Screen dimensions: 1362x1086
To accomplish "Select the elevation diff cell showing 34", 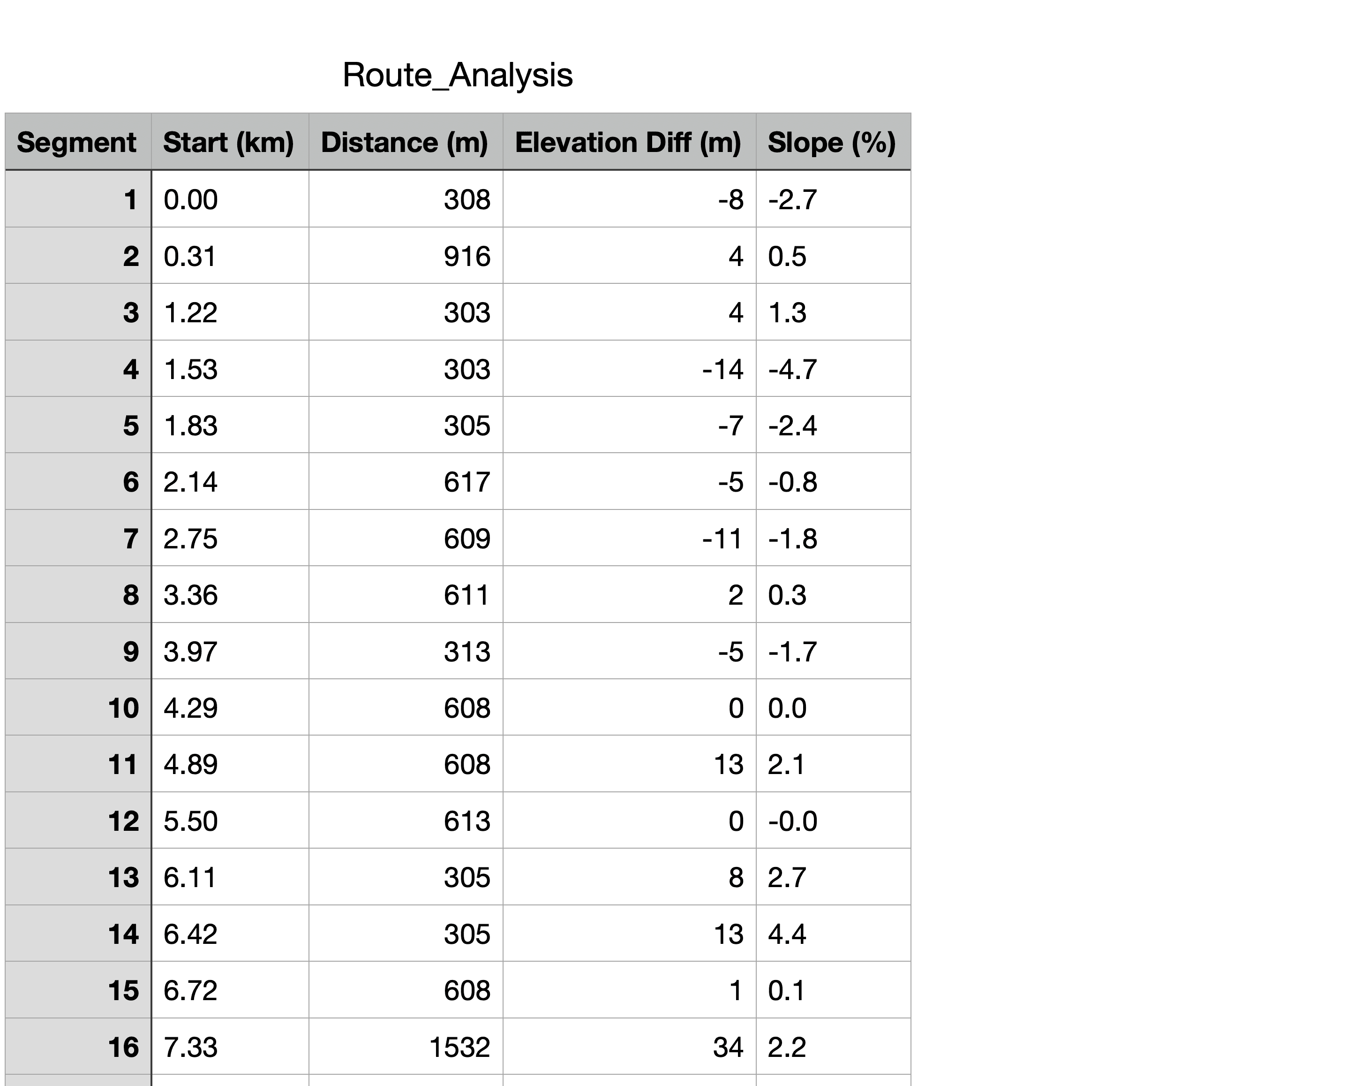I will point(629,1048).
